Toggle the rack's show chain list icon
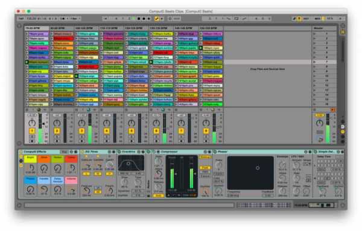This screenshot has width=362, height=231. (21, 161)
